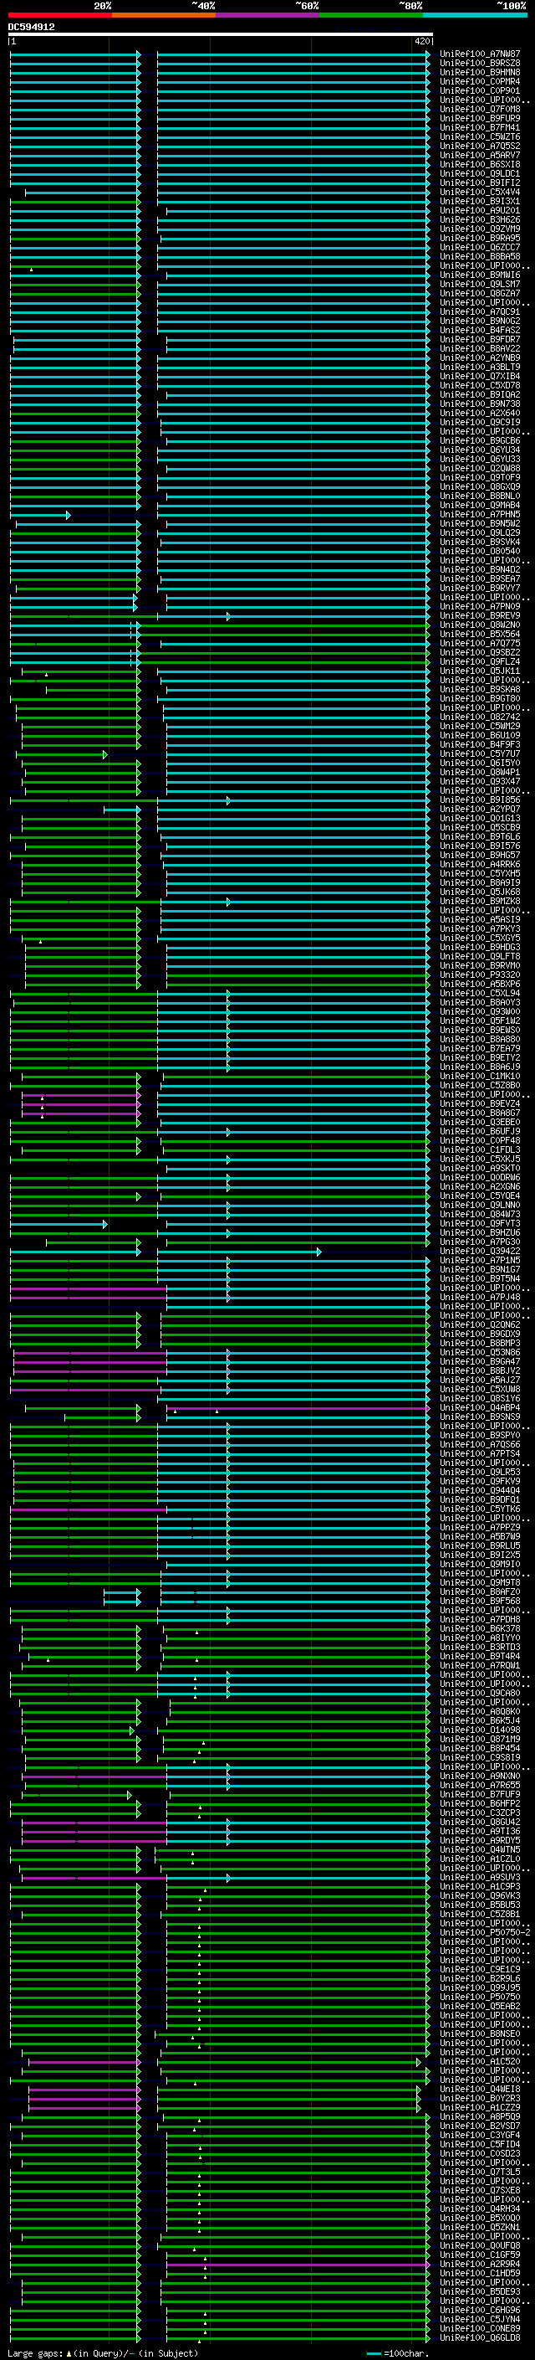The width and height of the screenshot is (535, 2360).
Task: Click hit label UniRef100_B5BU53
Action: (479, 1905)
